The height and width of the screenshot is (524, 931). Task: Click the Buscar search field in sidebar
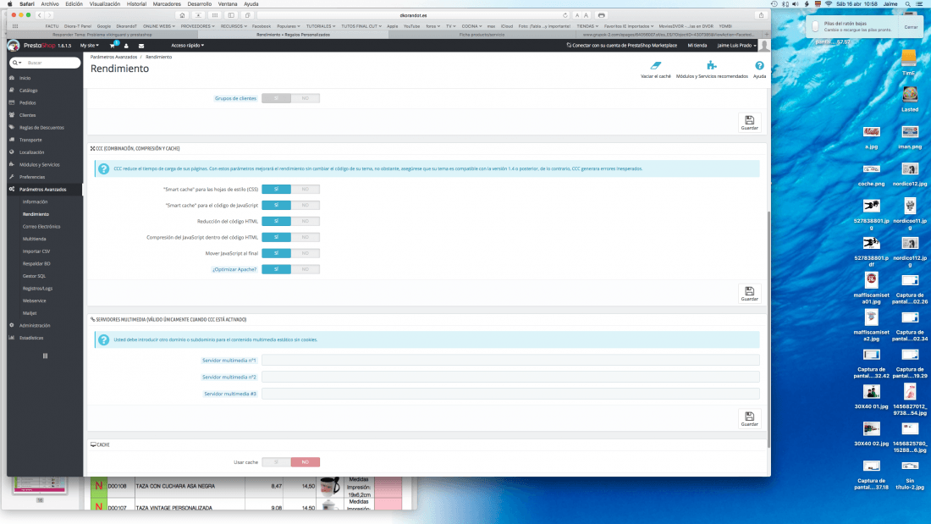52,63
